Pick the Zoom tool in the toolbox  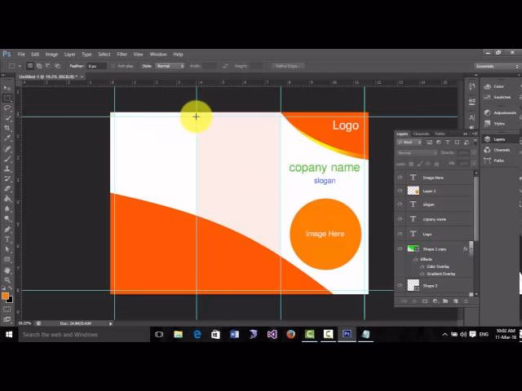click(7, 279)
